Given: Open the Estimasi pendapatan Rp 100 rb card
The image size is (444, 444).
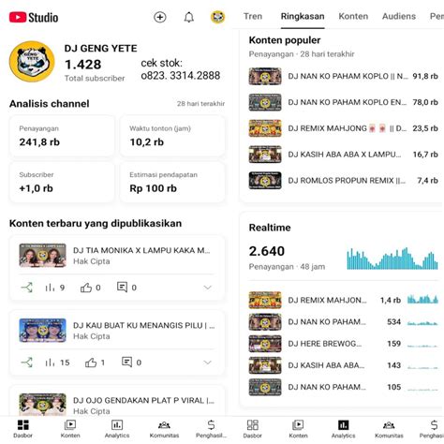Looking at the screenshot, I should tap(172, 182).
